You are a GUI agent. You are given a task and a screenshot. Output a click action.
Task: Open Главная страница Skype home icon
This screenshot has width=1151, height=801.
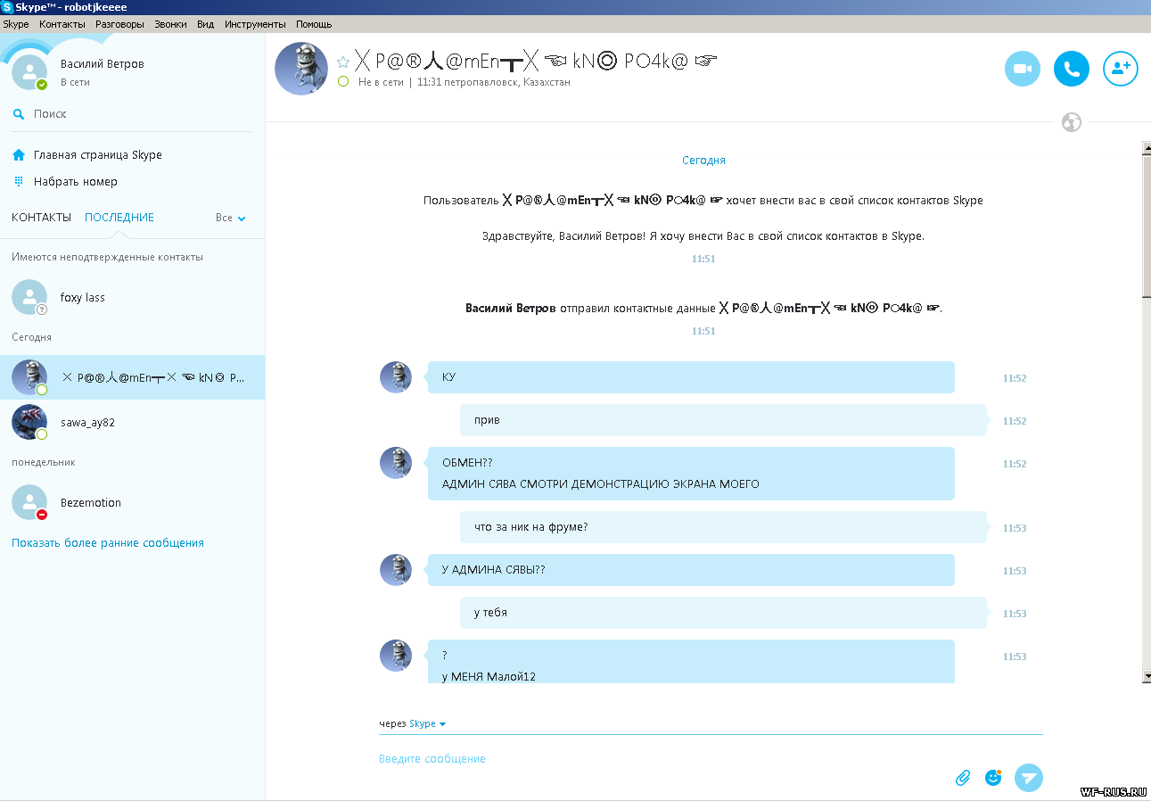19,155
